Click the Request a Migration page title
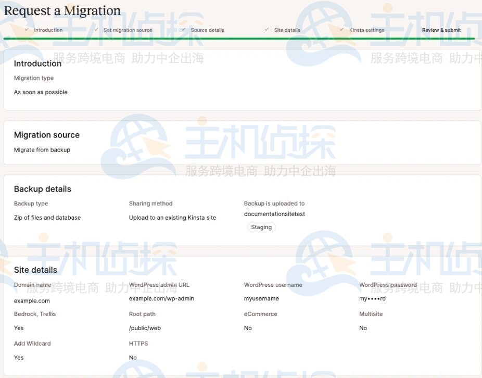 62,10
